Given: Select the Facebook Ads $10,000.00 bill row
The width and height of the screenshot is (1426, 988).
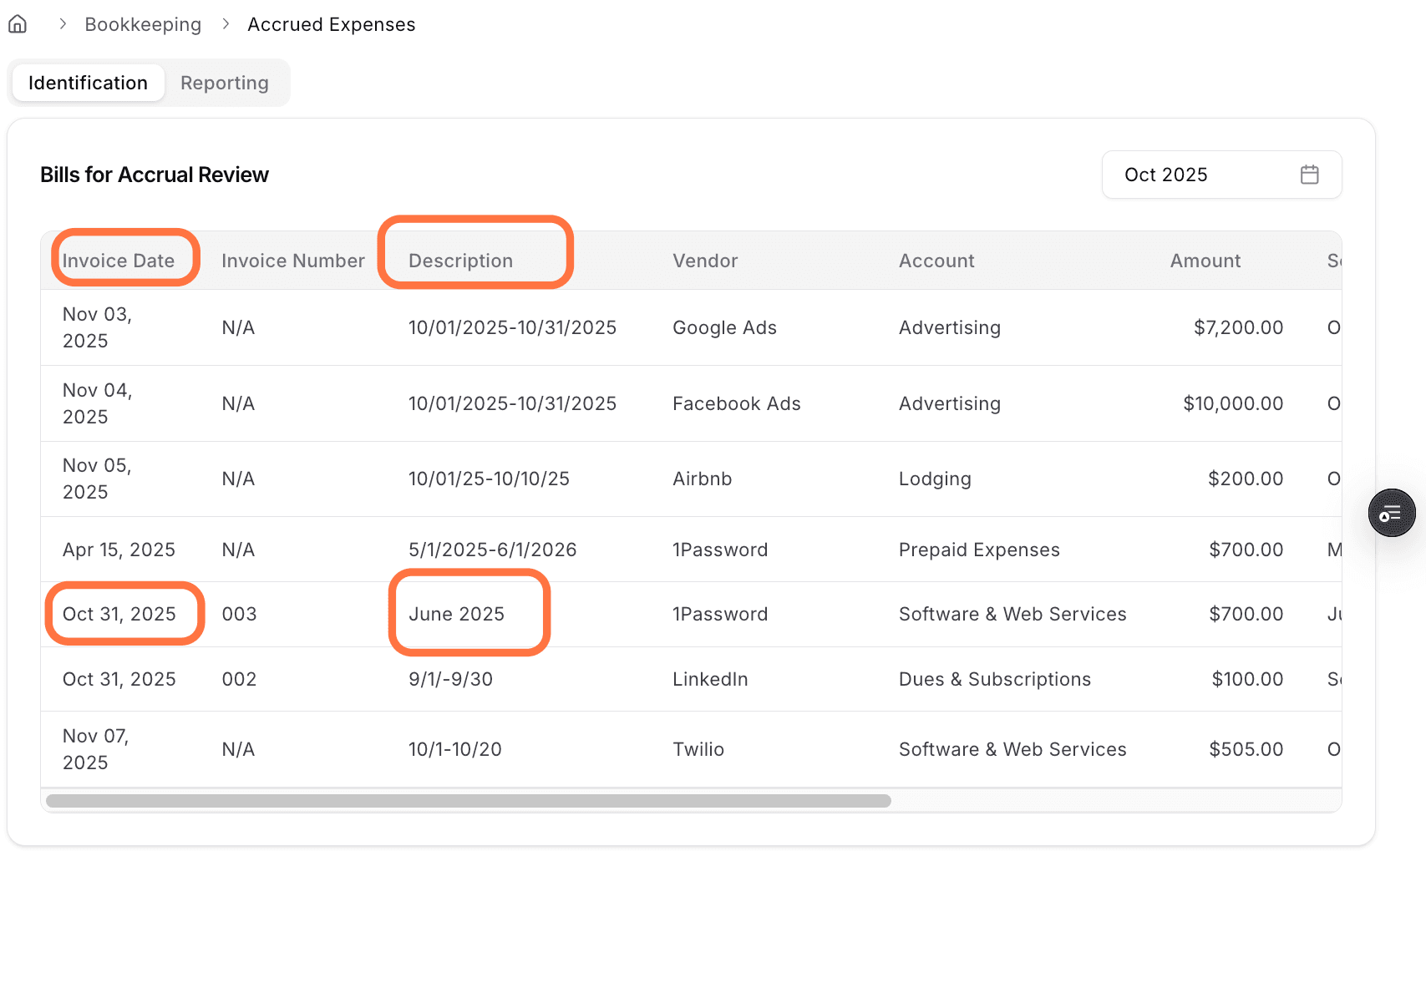Looking at the screenshot, I should (x=736, y=403).
